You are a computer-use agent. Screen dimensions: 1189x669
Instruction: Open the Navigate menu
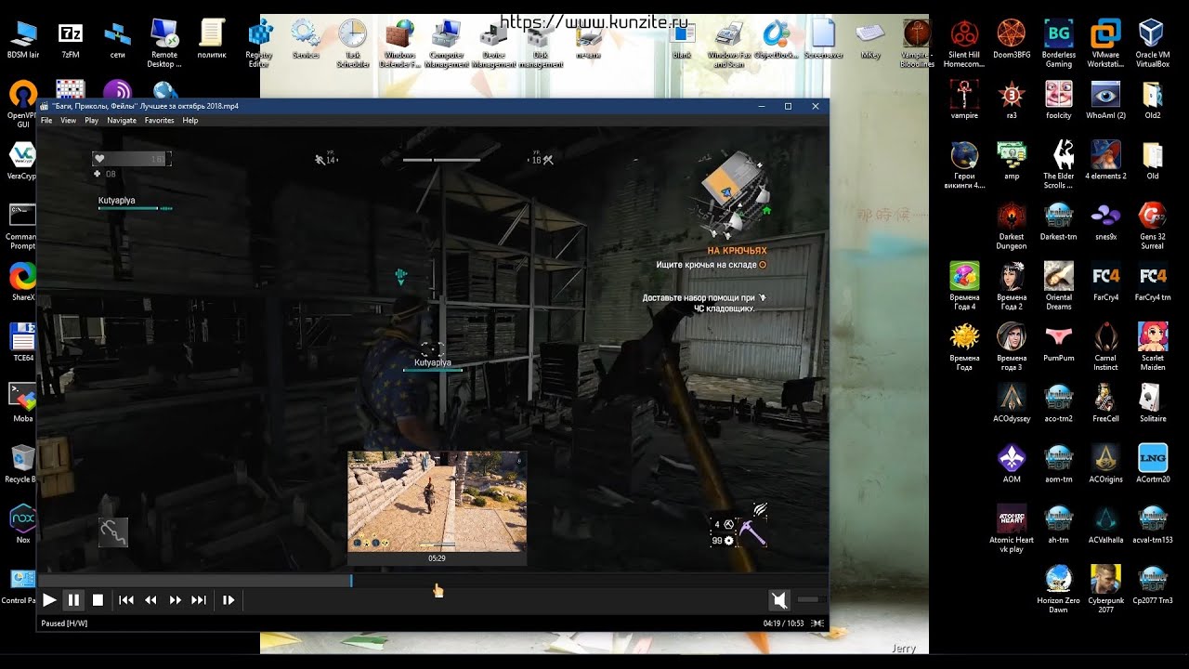[x=122, y=121]
